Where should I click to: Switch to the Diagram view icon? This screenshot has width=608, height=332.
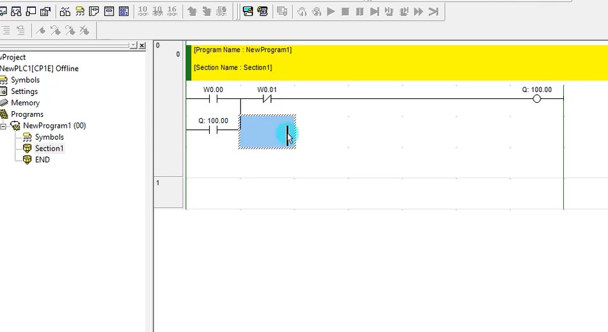[94, 11]
